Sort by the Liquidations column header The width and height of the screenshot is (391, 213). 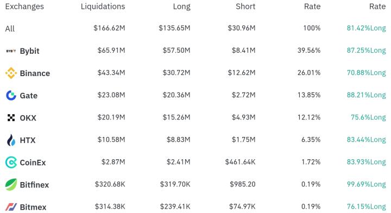103,7
